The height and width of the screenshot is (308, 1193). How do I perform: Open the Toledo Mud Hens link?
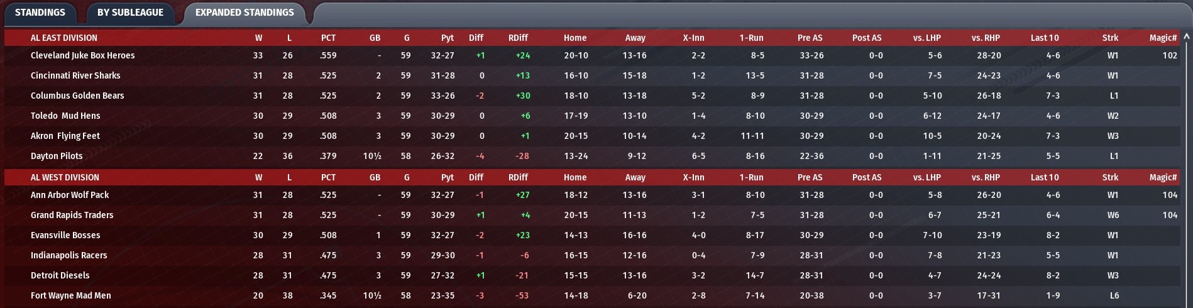click(65, 116)
